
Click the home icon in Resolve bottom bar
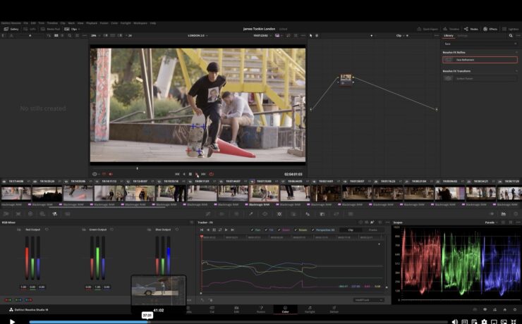coord(504,310)
